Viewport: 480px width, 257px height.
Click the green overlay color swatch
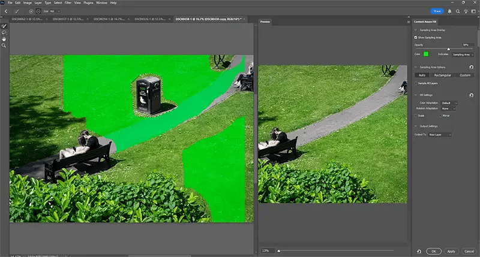[426, 54]
